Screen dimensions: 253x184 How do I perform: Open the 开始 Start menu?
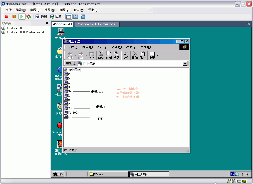58,174
